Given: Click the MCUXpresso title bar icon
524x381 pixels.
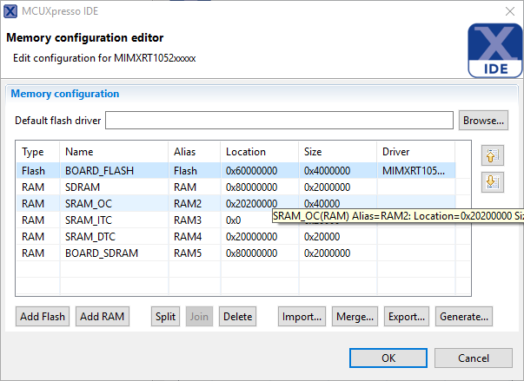Looking at the screenshot, I should [10, 13].
